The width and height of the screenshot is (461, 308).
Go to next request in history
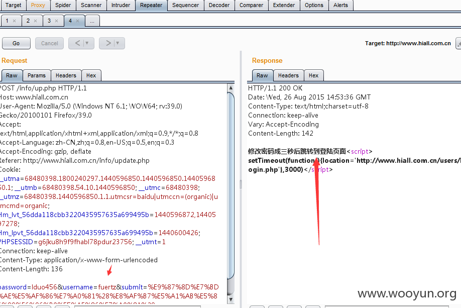pos(108,43)
